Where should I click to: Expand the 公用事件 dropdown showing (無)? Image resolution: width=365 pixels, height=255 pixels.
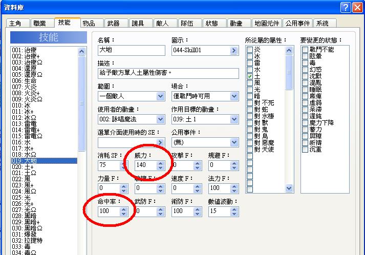point(234,142)
